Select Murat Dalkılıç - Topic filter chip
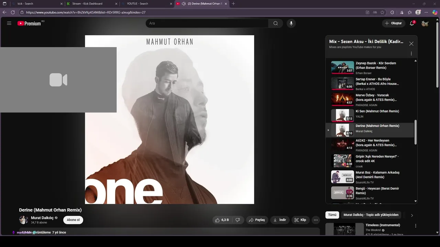The image size is (440, 247). pyautogui.click(x=371, y=215)
